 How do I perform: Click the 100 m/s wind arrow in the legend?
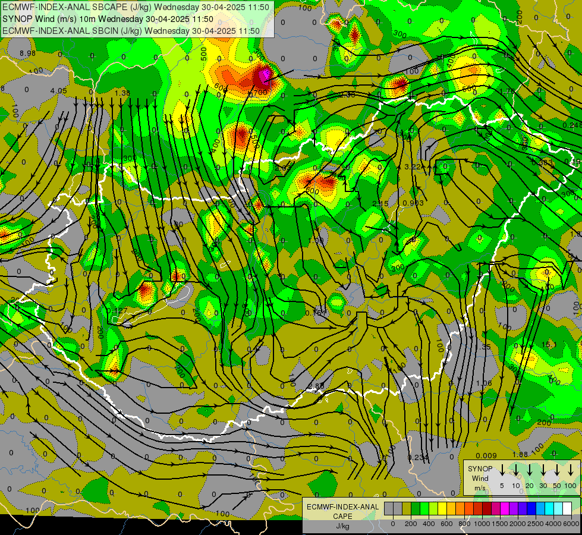click(x=571, y=470)
